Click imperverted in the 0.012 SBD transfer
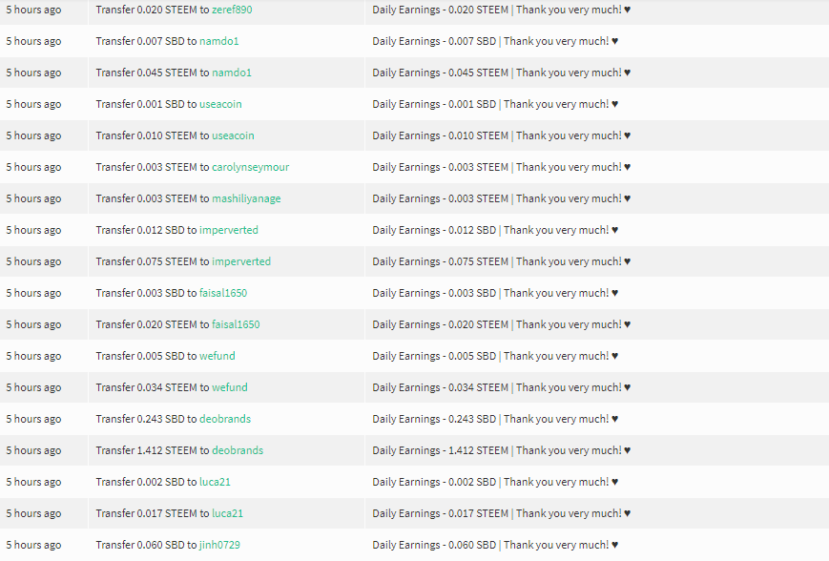The height and width of the screenshot is (561, 829). [x=229, y=230]
